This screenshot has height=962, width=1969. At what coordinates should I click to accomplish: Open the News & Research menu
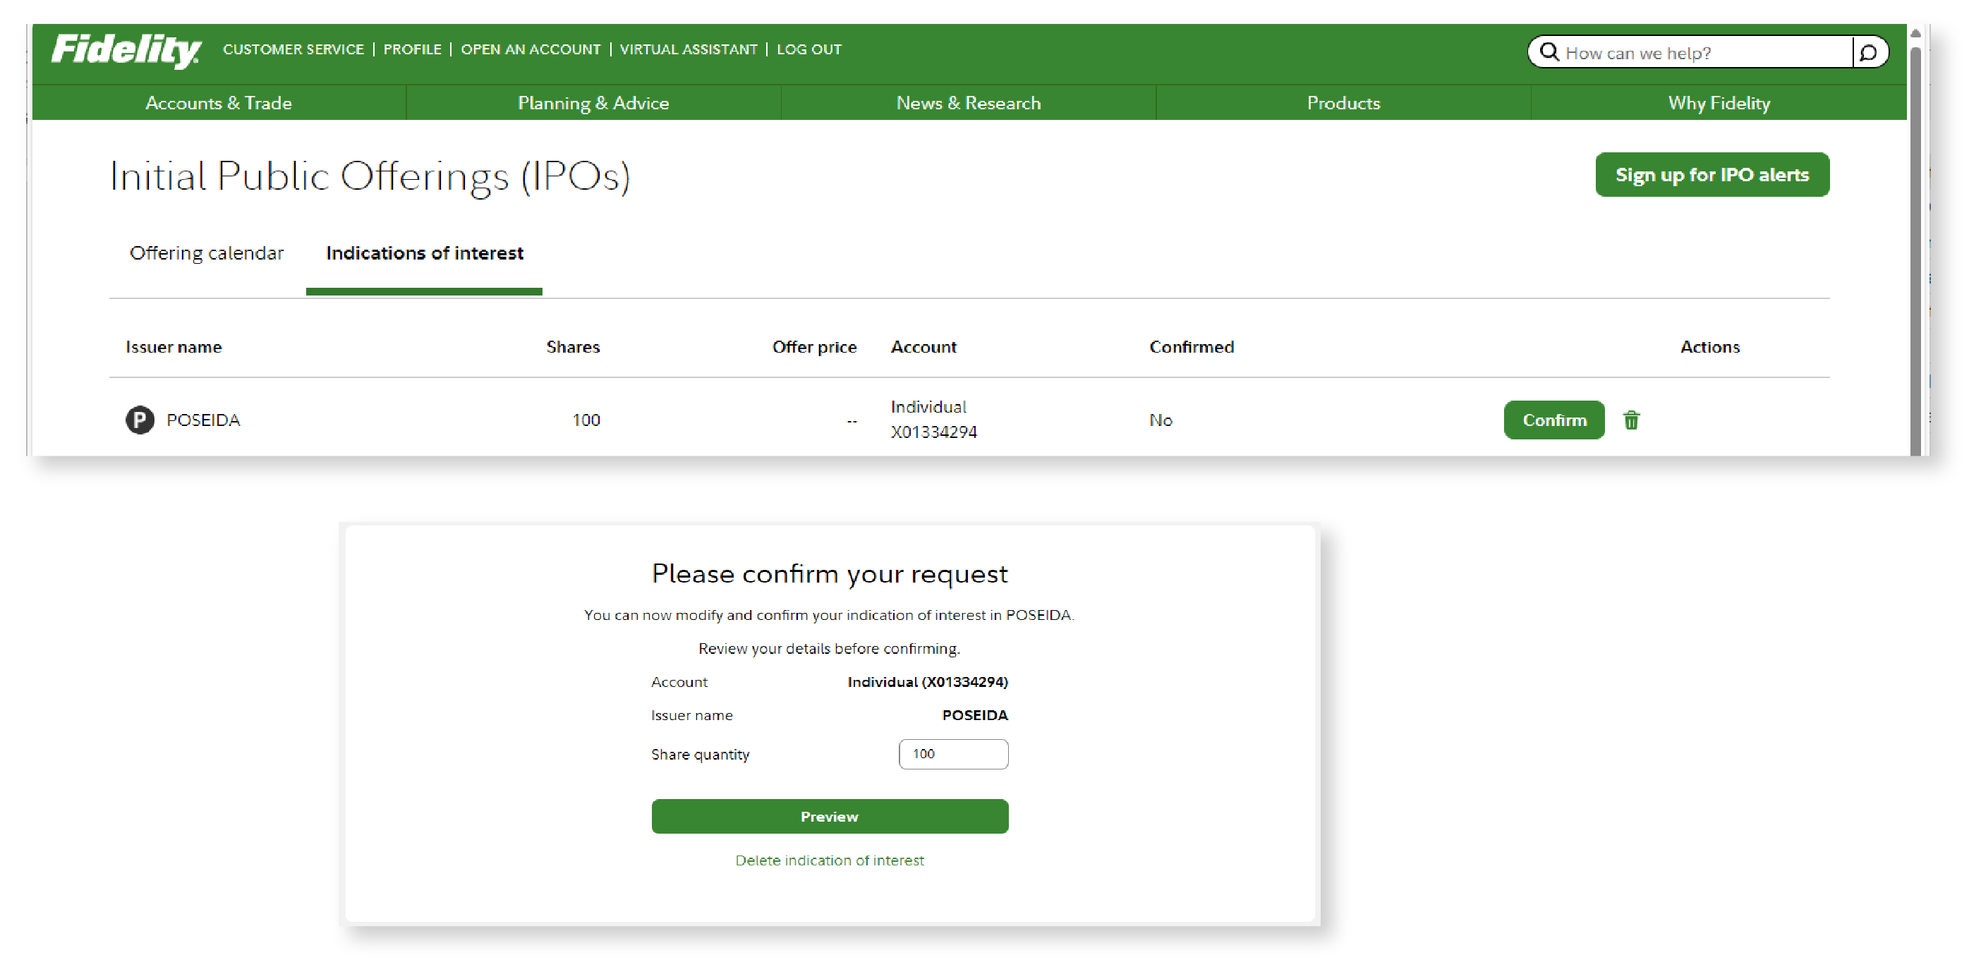click(x=968, y=103)
